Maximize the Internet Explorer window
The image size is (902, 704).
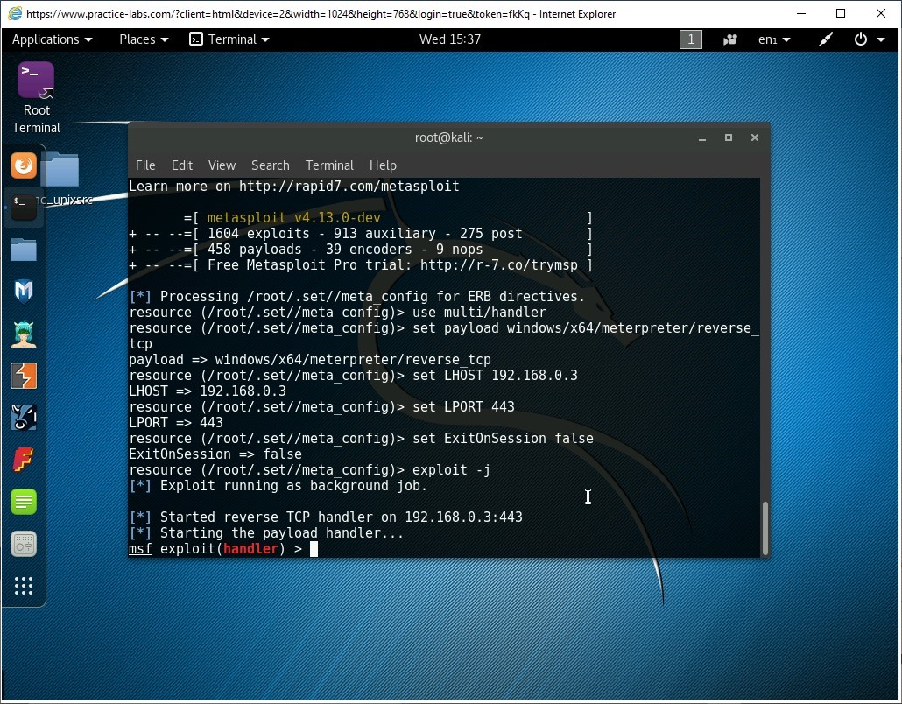click(841, 13)
